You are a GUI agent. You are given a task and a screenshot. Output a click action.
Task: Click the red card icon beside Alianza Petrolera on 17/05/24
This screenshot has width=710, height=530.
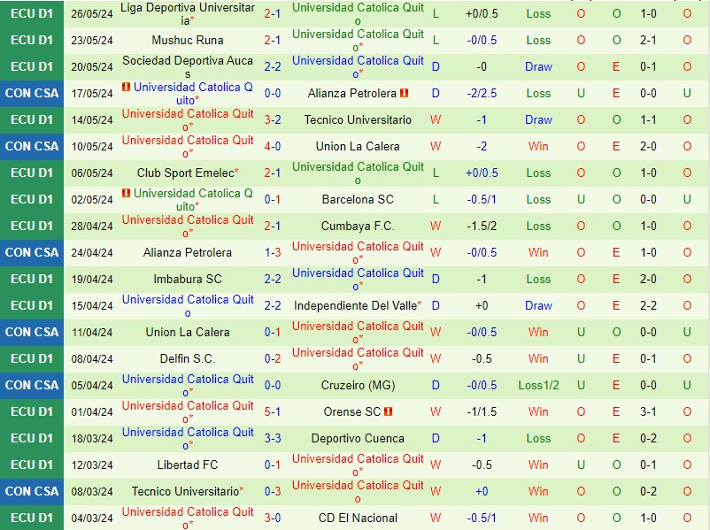tap(404, 93)
